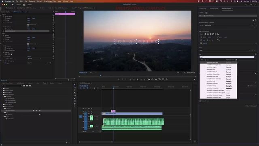Click the 32-bit color effects filter icon
This screenshot has height=146, width=259.
tap(27, 86)
